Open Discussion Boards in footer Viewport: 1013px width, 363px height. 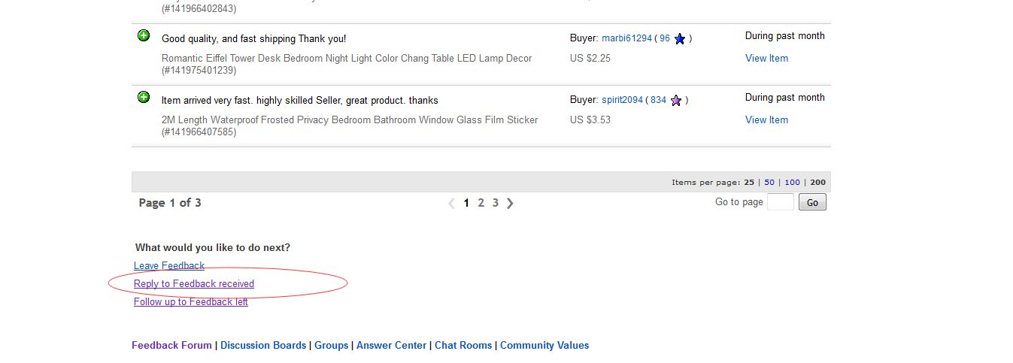(x=263, y=346)
